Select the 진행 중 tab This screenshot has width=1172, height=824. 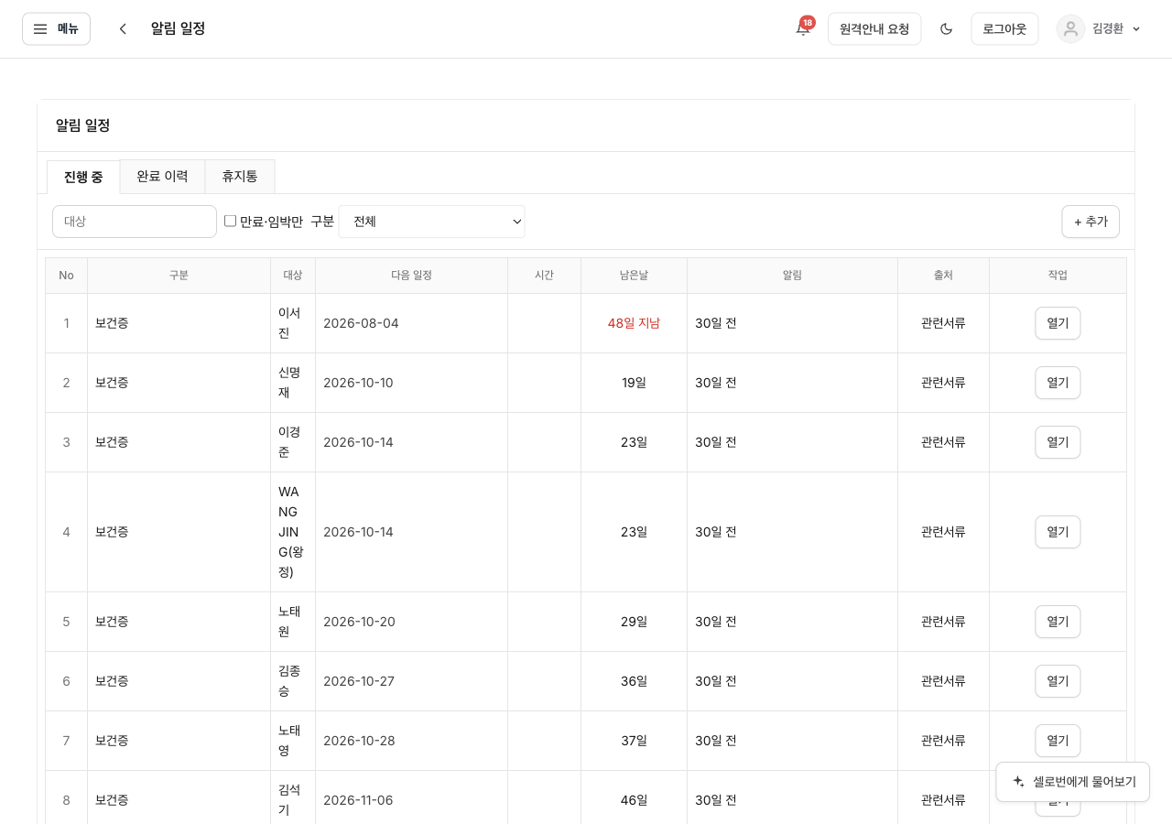[x=83, y=178]
